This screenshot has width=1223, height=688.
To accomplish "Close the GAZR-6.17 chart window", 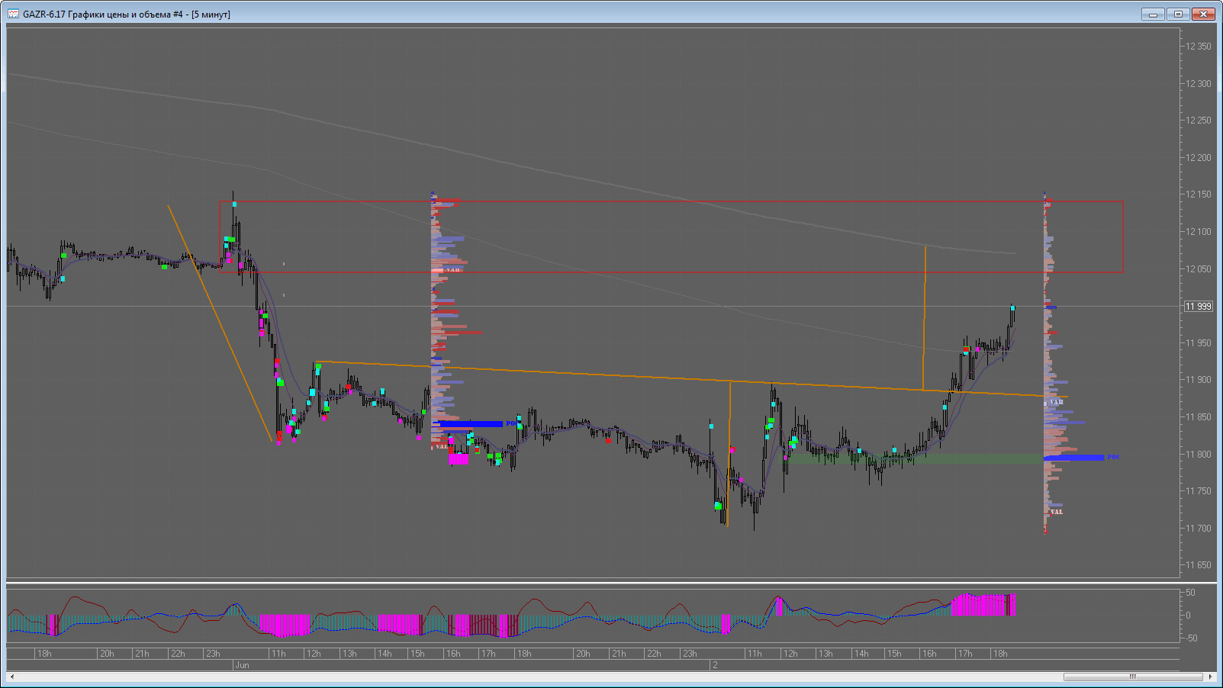I will (x=1203, y=14).
